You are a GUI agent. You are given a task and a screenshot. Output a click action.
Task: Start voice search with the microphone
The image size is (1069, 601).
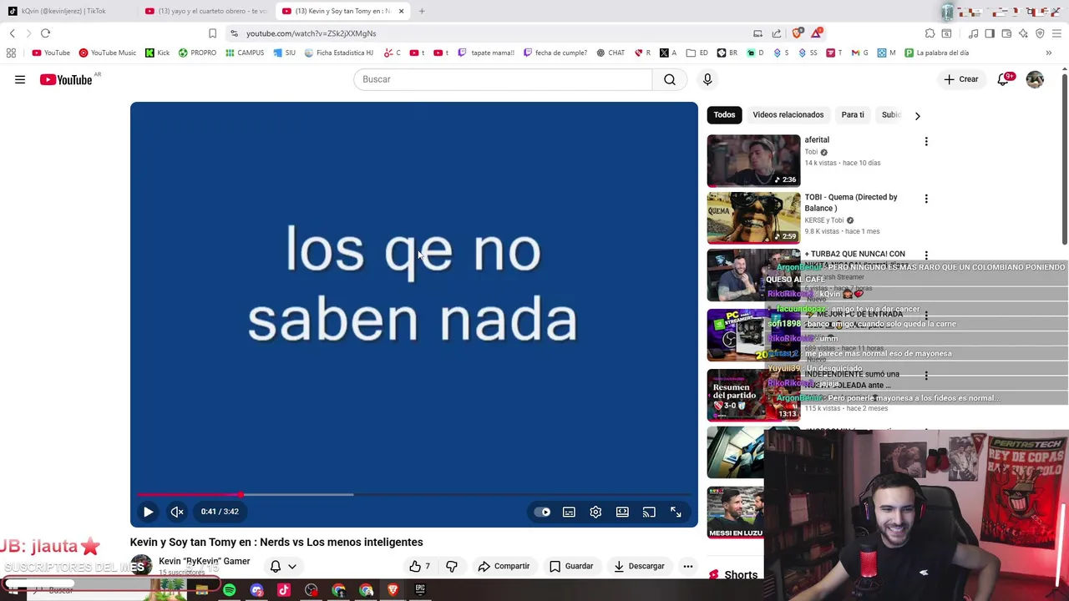(707, 79)
